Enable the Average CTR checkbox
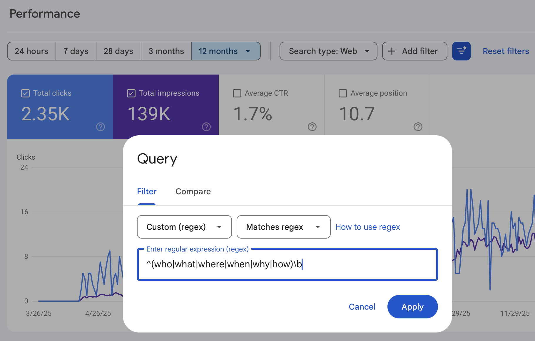This screenshot has width=535, height=341. pyautogui.click(x=237, y=93)
